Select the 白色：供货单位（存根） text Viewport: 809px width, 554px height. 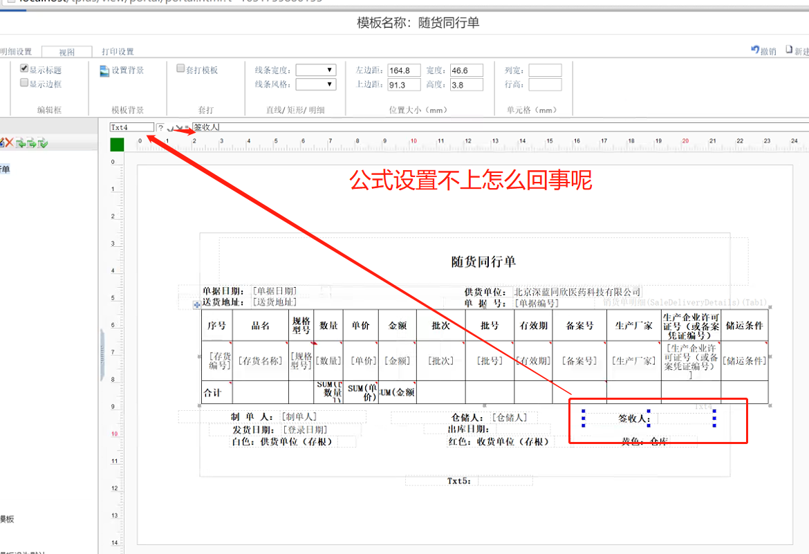[x=282, y=442]
